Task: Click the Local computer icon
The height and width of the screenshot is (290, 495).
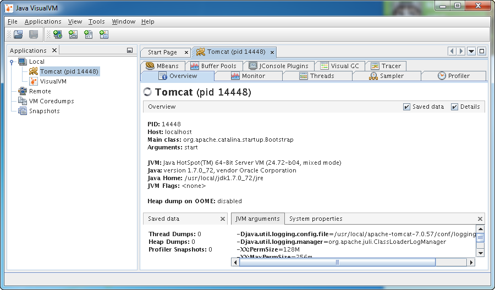Action: [x=23, y=62]
